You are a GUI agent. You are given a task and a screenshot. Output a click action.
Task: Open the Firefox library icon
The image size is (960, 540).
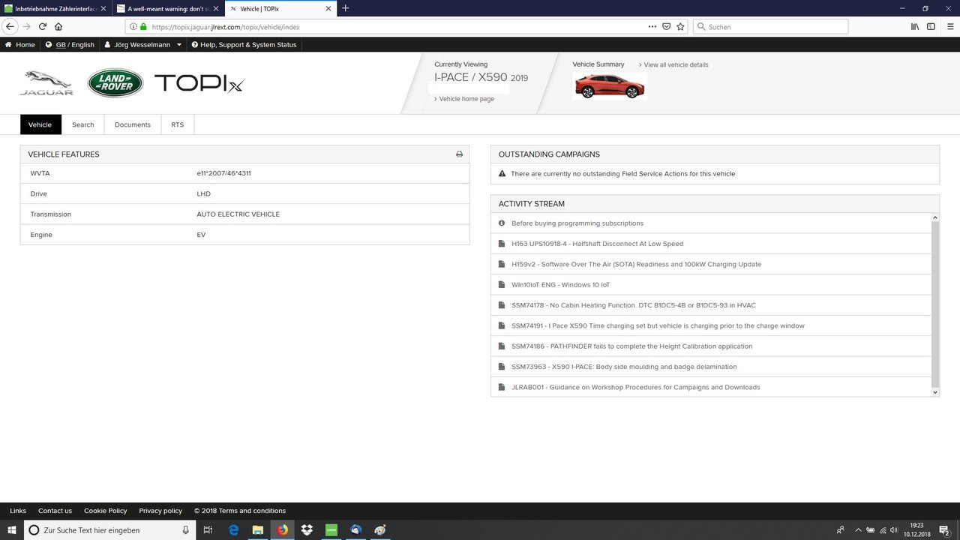tap(915, 26)
